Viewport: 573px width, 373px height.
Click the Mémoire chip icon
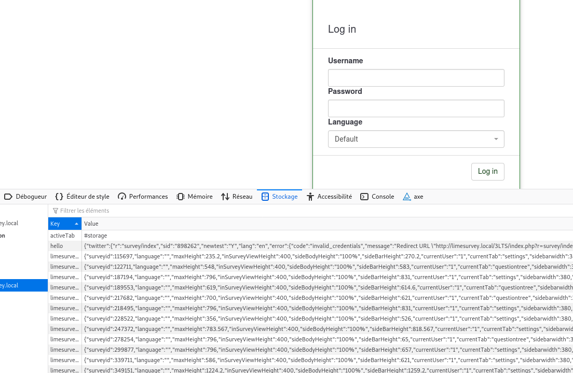[181, 197]
